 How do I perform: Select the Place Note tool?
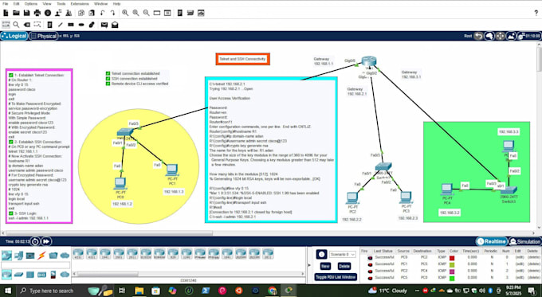[49, 25]
